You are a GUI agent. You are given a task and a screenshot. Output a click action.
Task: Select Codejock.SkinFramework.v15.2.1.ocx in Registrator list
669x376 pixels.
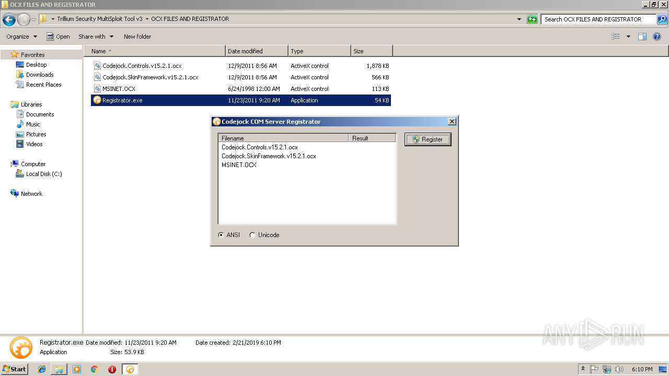269,156
